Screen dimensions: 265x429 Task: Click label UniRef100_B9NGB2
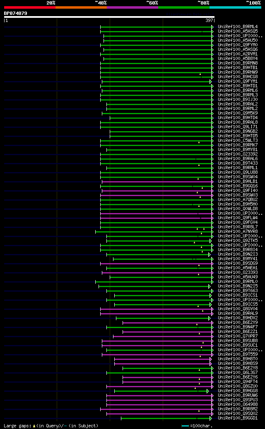pos(238,131)
